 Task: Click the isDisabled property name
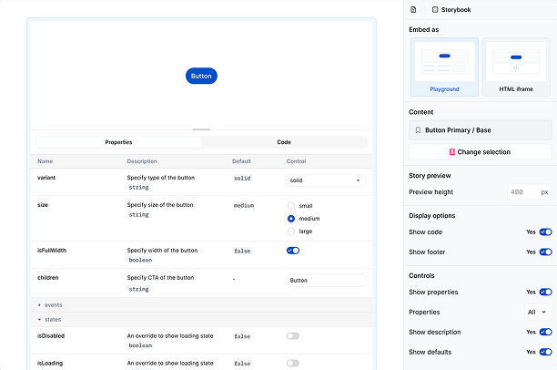(51, 336)
